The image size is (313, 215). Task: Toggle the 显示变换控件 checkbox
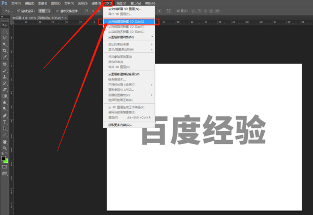[58, 11]
